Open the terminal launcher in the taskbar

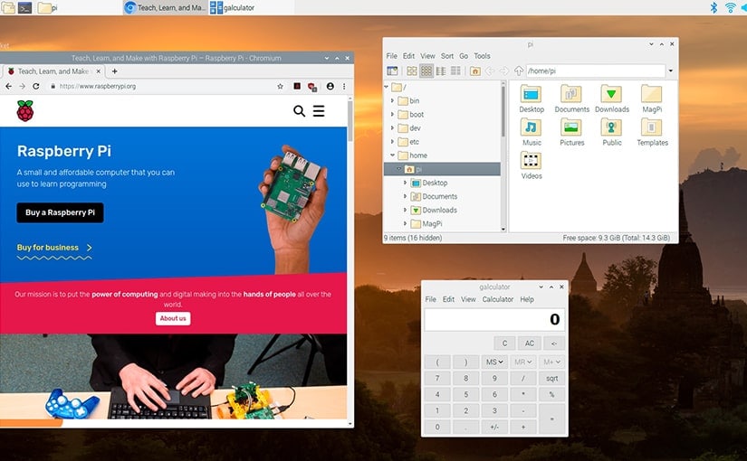24,7
